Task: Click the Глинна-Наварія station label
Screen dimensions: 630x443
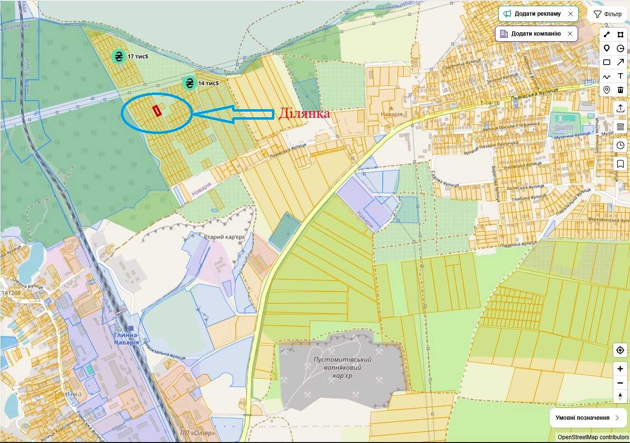Action: (x=126, y=339)
